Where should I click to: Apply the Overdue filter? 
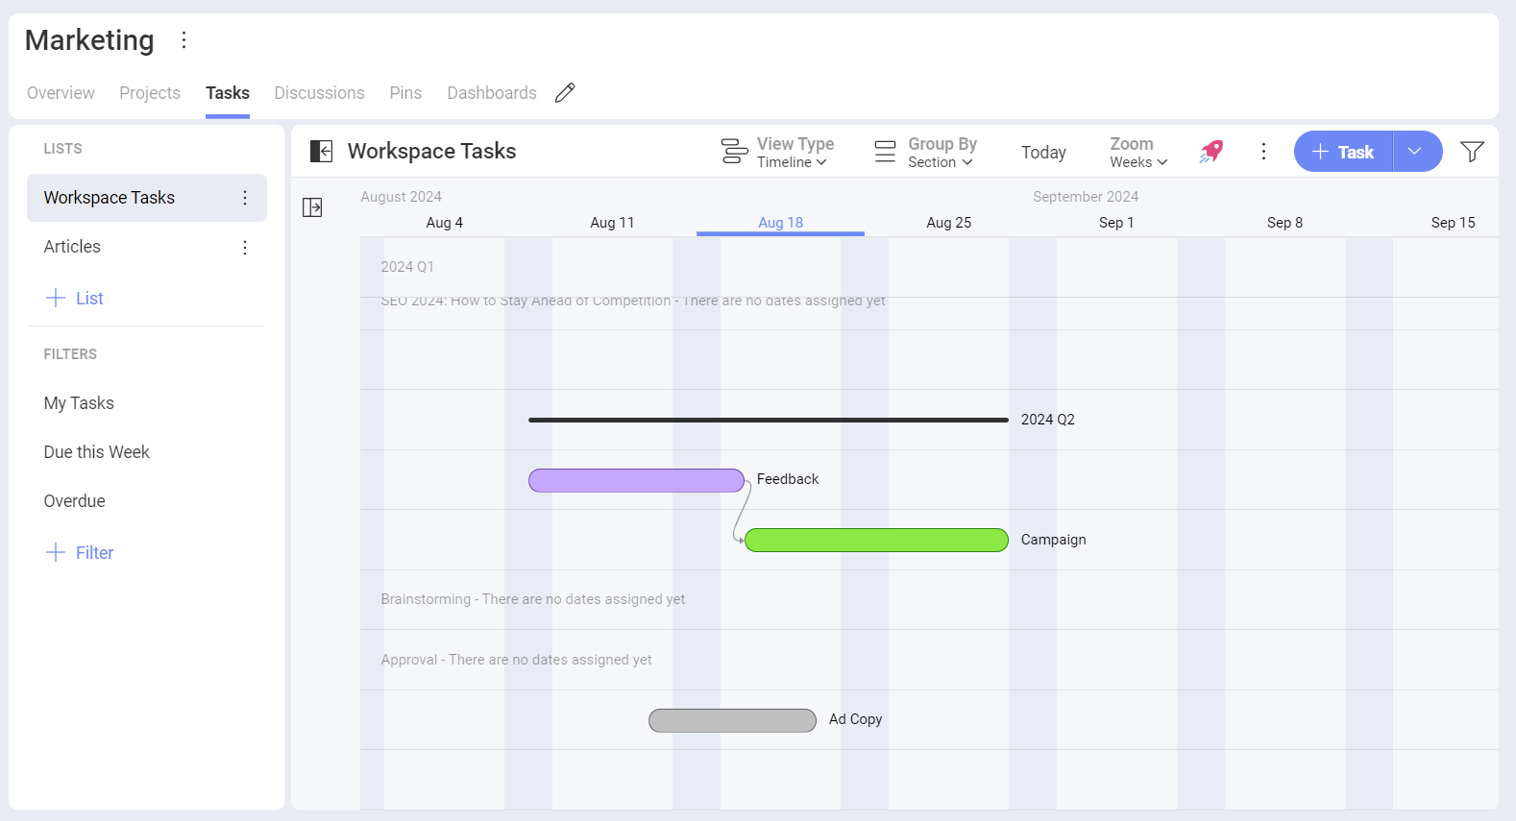[74, 501]
